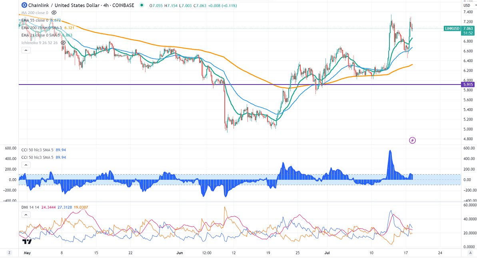Image resolution: width=477 pixels, height=258 pixels.
Task: Select the DMI 14 14 legend
Action: (x=30, y=208)
